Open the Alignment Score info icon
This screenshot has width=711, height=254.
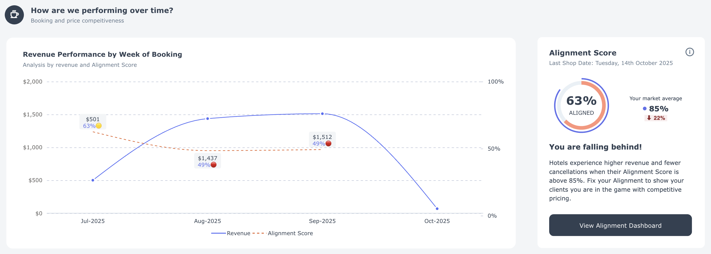[x=689, y=52]
